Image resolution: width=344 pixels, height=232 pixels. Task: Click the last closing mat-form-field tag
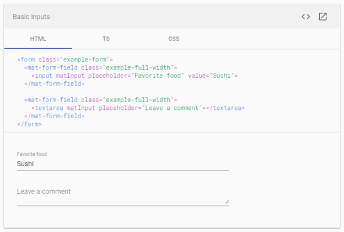tap(54, 117)
